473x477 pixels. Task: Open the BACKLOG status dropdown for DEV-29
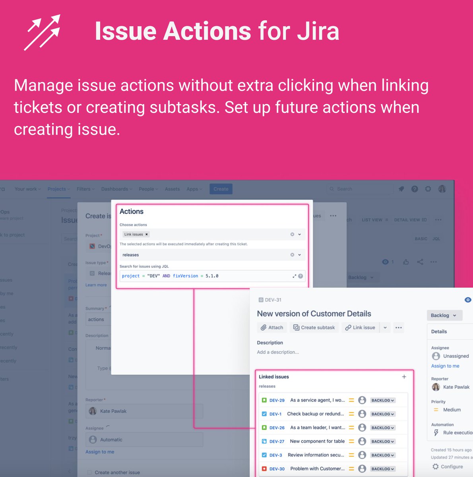point(383,400)
